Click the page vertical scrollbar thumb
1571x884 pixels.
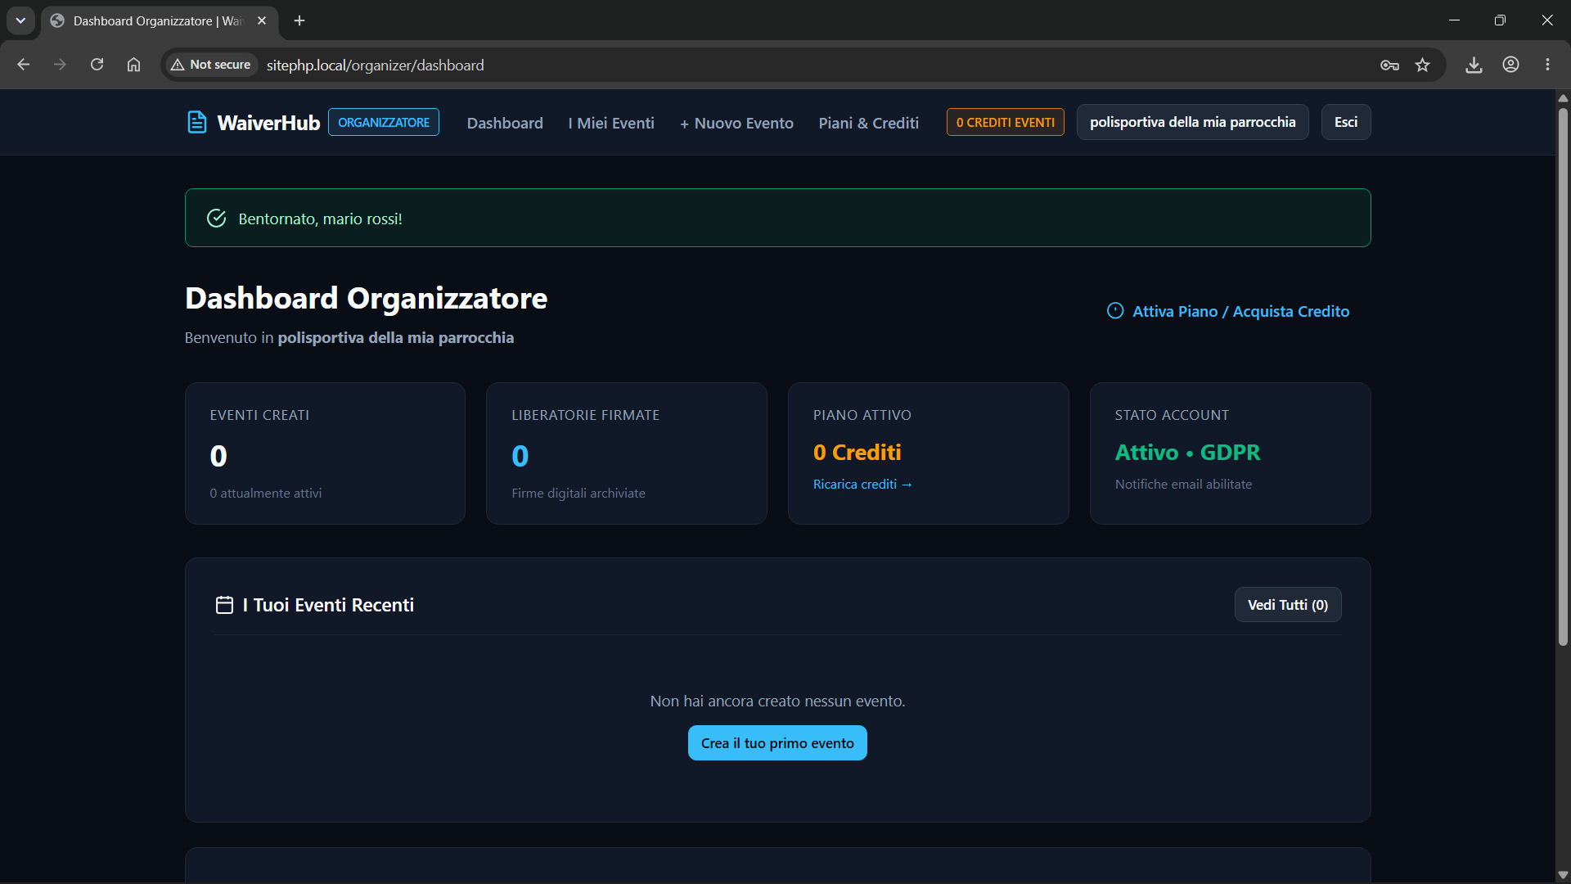1563,377
